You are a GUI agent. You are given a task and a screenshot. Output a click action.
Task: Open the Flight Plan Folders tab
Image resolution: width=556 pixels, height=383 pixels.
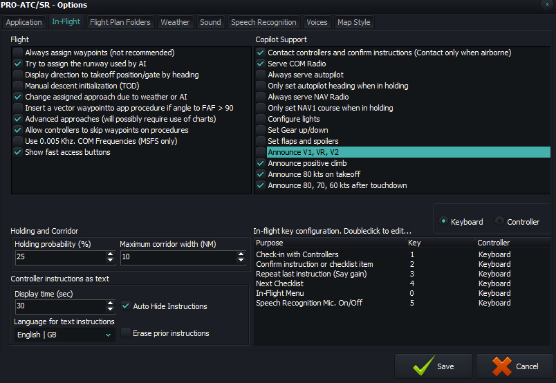click(120, 22)
